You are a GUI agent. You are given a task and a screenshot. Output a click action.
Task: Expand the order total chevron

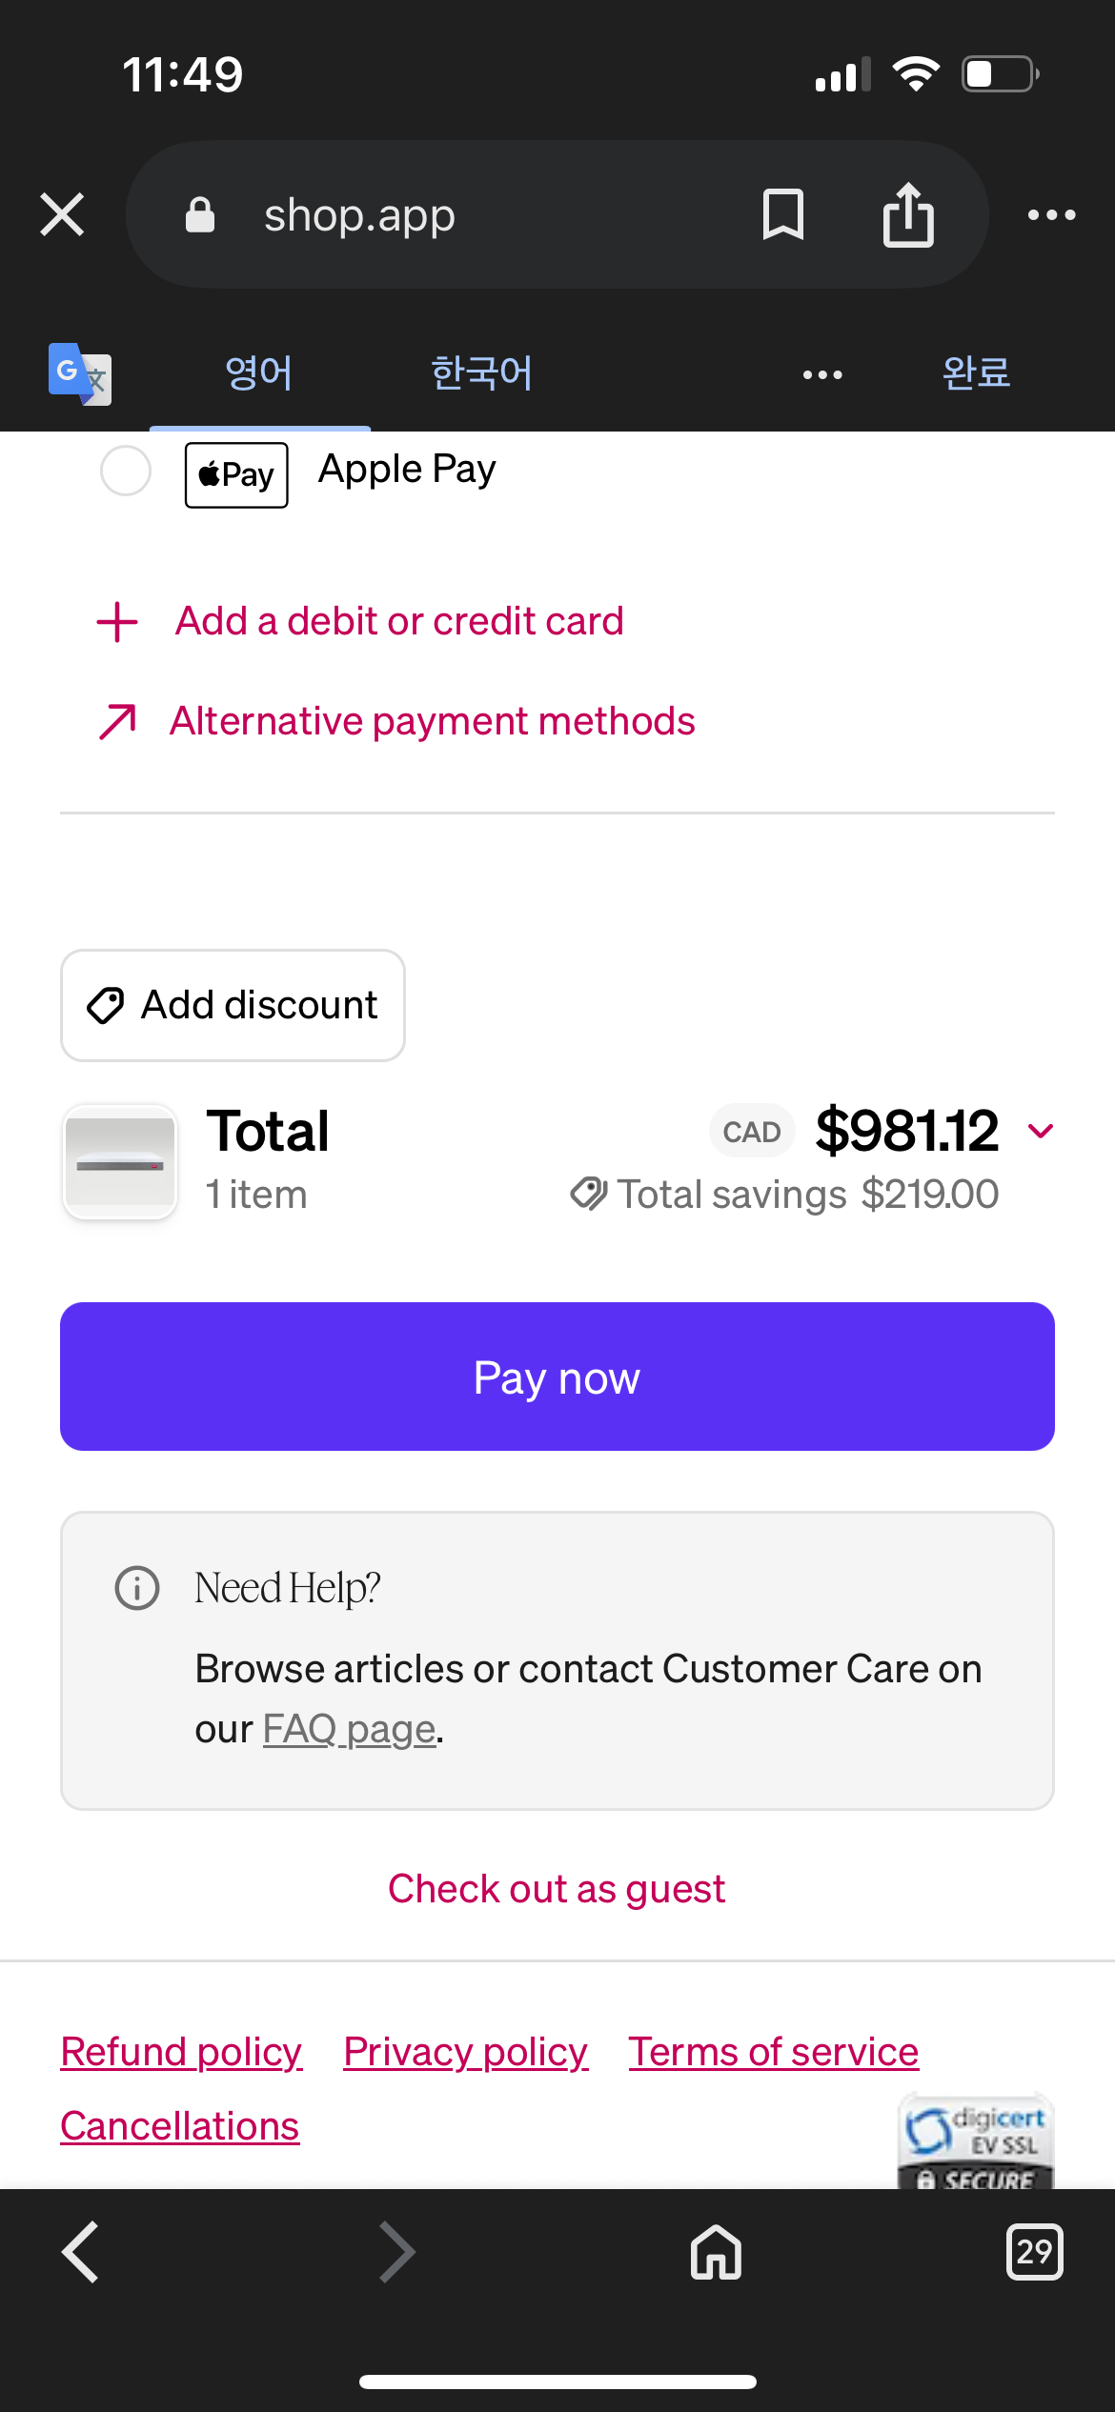pos(1041,1132)
